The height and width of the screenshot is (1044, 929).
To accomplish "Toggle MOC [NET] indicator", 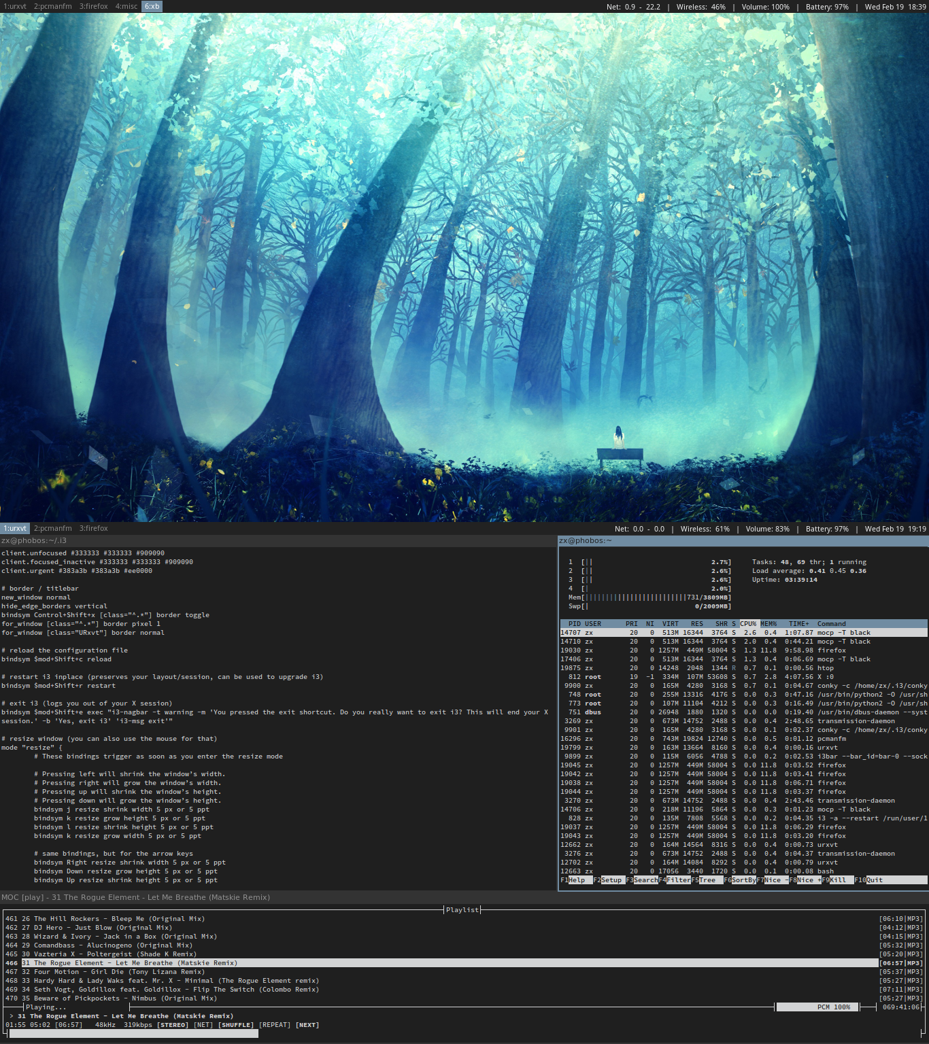I will [x=203, y=1024].
